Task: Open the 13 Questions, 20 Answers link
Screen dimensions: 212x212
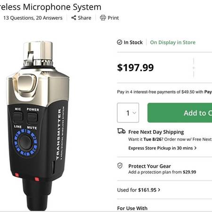Action: pos(33,18)
